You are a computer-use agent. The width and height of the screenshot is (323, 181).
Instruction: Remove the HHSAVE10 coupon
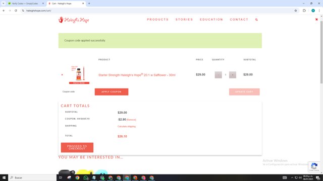[x=131, y=120]
